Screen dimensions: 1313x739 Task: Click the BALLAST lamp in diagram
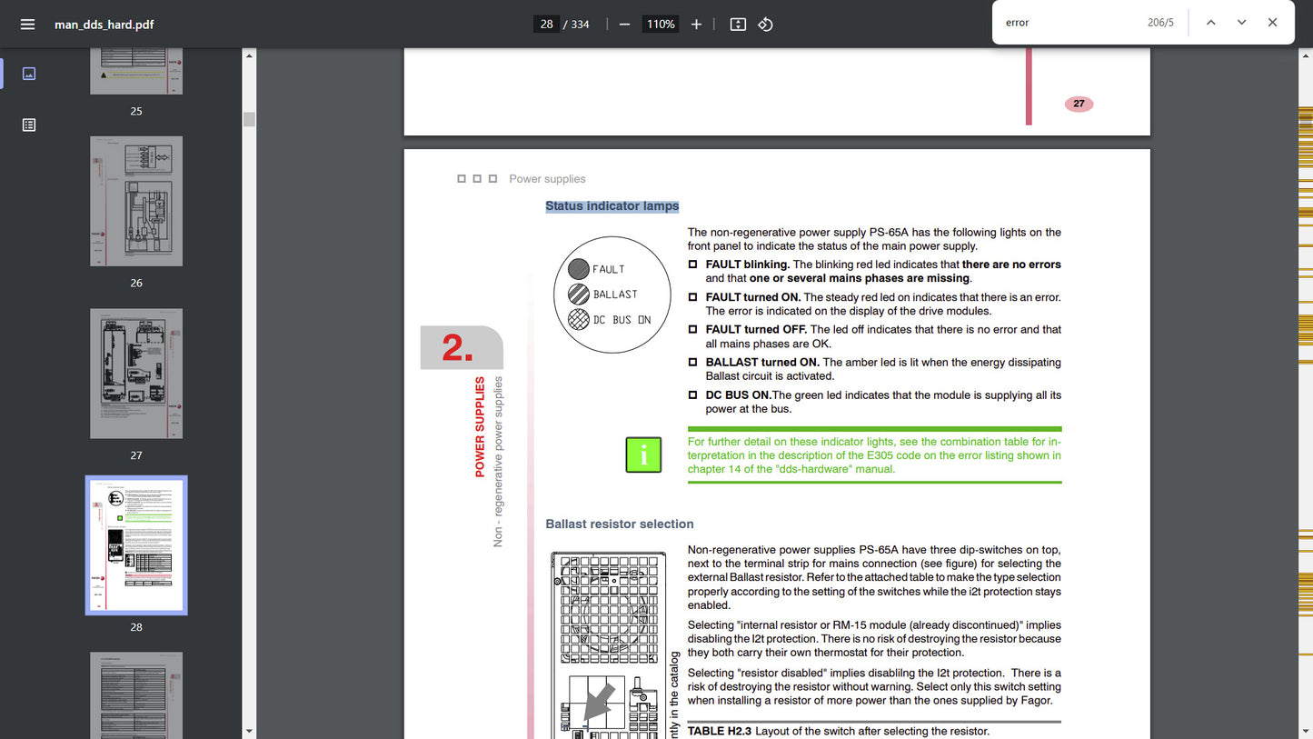pos(579,294)
